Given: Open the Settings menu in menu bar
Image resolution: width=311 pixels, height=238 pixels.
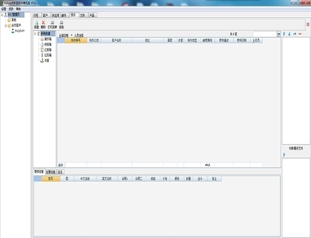Looking at the screenshot, I should coord(4,9).
